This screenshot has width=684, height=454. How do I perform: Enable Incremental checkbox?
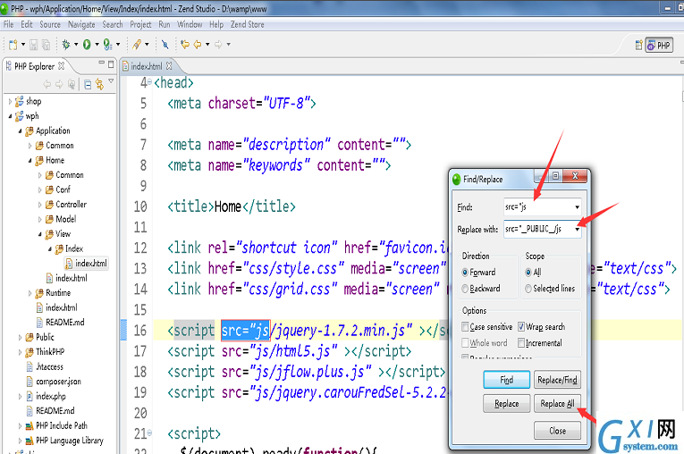point(521,343)
